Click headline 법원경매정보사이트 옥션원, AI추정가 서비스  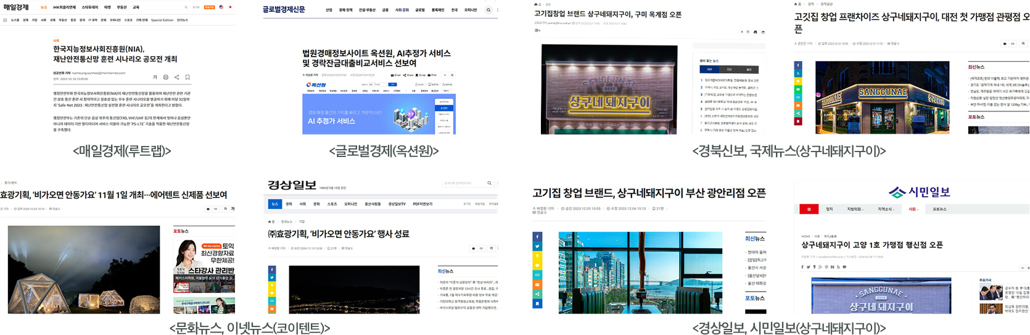coord(376,58)
